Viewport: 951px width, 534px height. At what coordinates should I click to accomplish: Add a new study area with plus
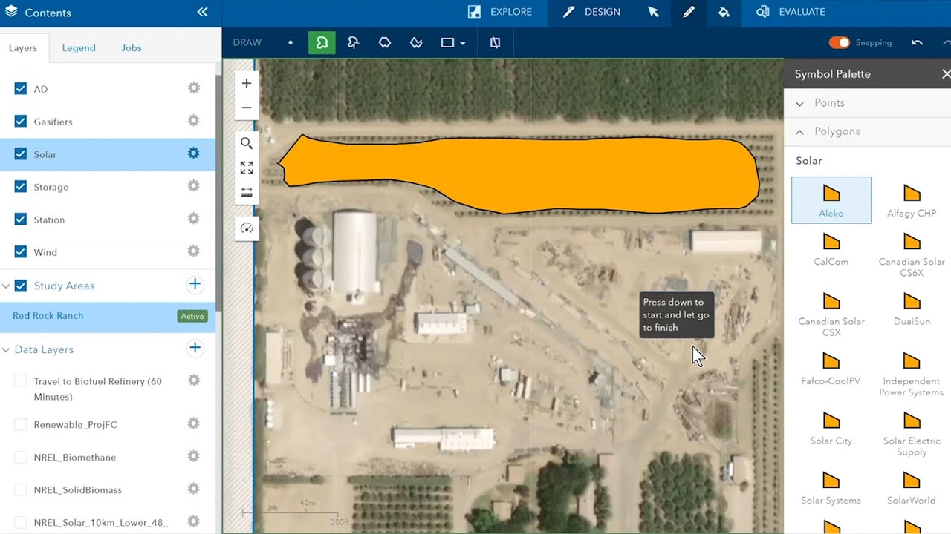click(195, 285)
